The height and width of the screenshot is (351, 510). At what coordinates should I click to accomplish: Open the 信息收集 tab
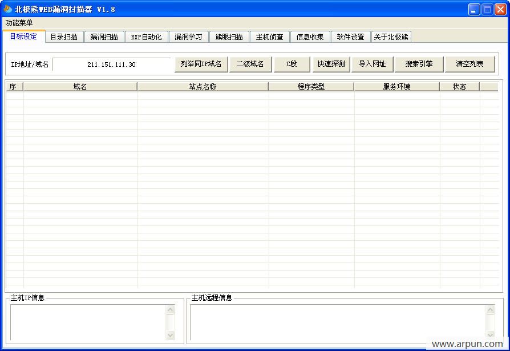click(x=310, y=37)
